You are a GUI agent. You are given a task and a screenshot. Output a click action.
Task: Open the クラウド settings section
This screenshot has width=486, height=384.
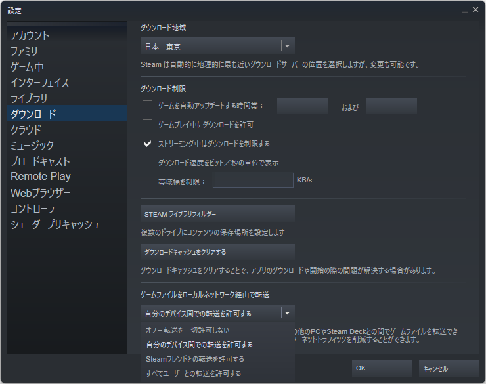click(x=66, y=130)
